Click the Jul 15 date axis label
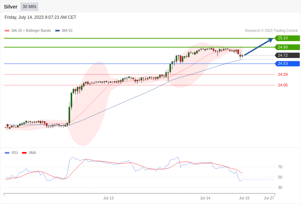 (244, 198)
